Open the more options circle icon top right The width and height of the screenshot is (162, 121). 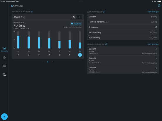pos(159,6)
